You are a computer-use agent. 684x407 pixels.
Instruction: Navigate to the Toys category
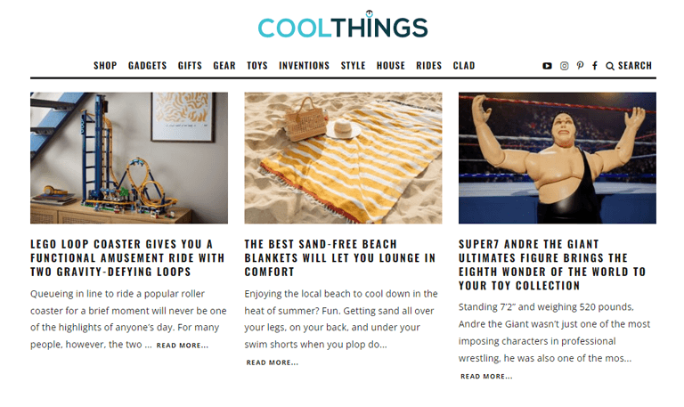click(256, 65)
